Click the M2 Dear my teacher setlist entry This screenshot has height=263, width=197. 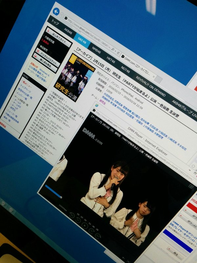click(x=56, y=113)
